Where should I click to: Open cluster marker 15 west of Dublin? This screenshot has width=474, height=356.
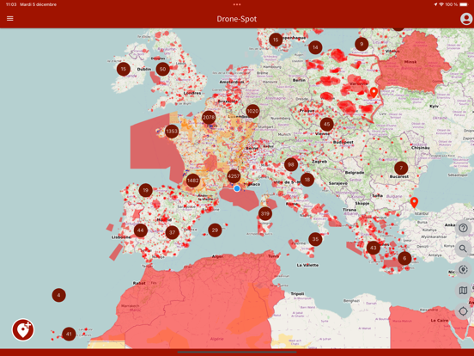click(124, 69)
